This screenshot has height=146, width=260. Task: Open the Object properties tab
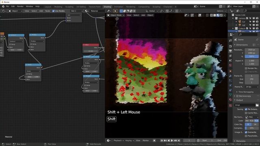pyautogui.click(x=230, y=71)
